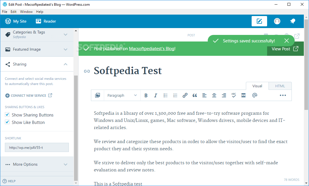Show more toolbar options ellipsis
This screenshot has height=186, width=309.
tap(283, 95)
